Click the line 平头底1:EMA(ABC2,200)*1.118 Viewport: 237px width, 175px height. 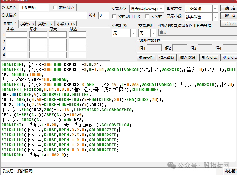[68, 110]
